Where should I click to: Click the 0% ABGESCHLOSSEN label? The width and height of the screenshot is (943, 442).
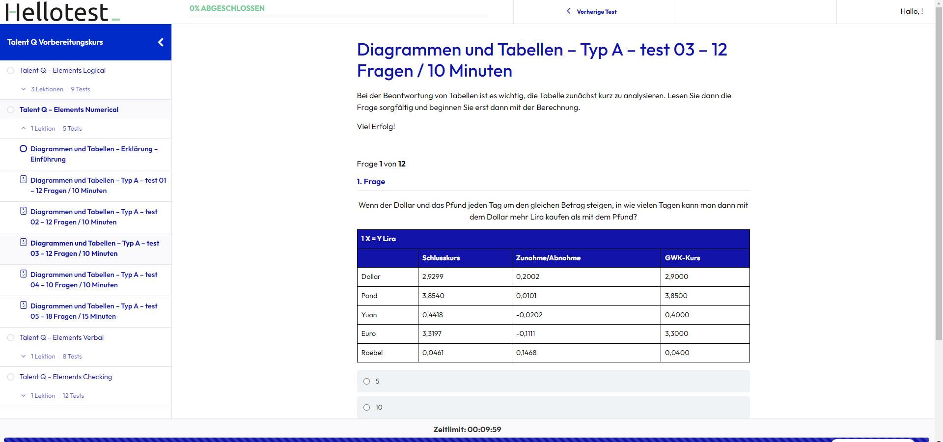pos(227,8)
